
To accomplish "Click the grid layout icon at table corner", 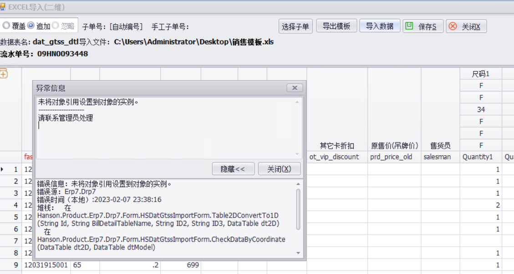I will (x=4, y=73).
